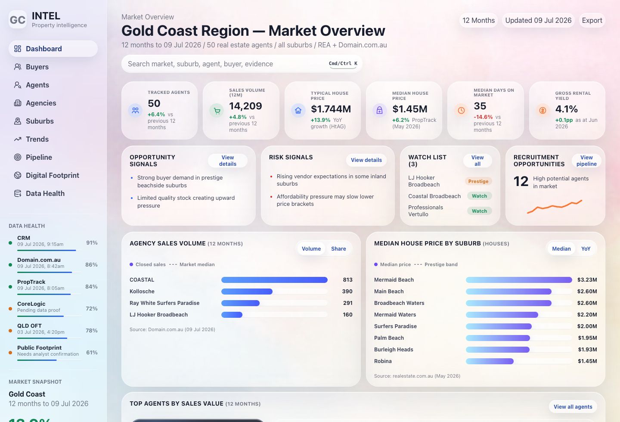Viewport: 620px width, 422px height.
Task: Click View all on Watch List
Action: tap(477, 161)
